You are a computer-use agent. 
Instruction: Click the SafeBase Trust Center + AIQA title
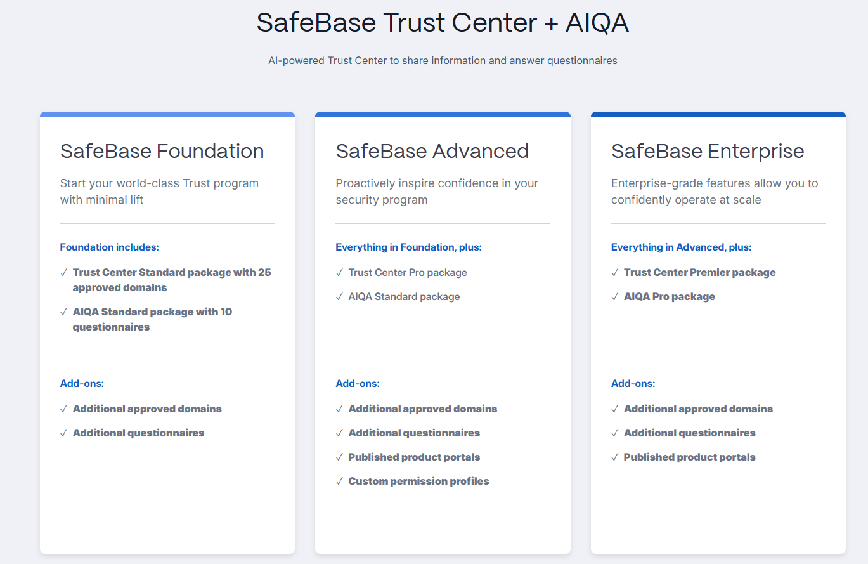443,23
